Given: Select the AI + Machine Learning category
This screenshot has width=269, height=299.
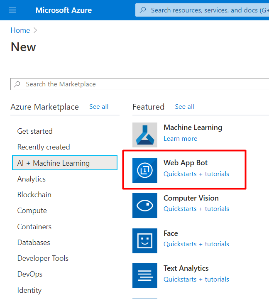Looking at the screenshot, I should (65, 163).
